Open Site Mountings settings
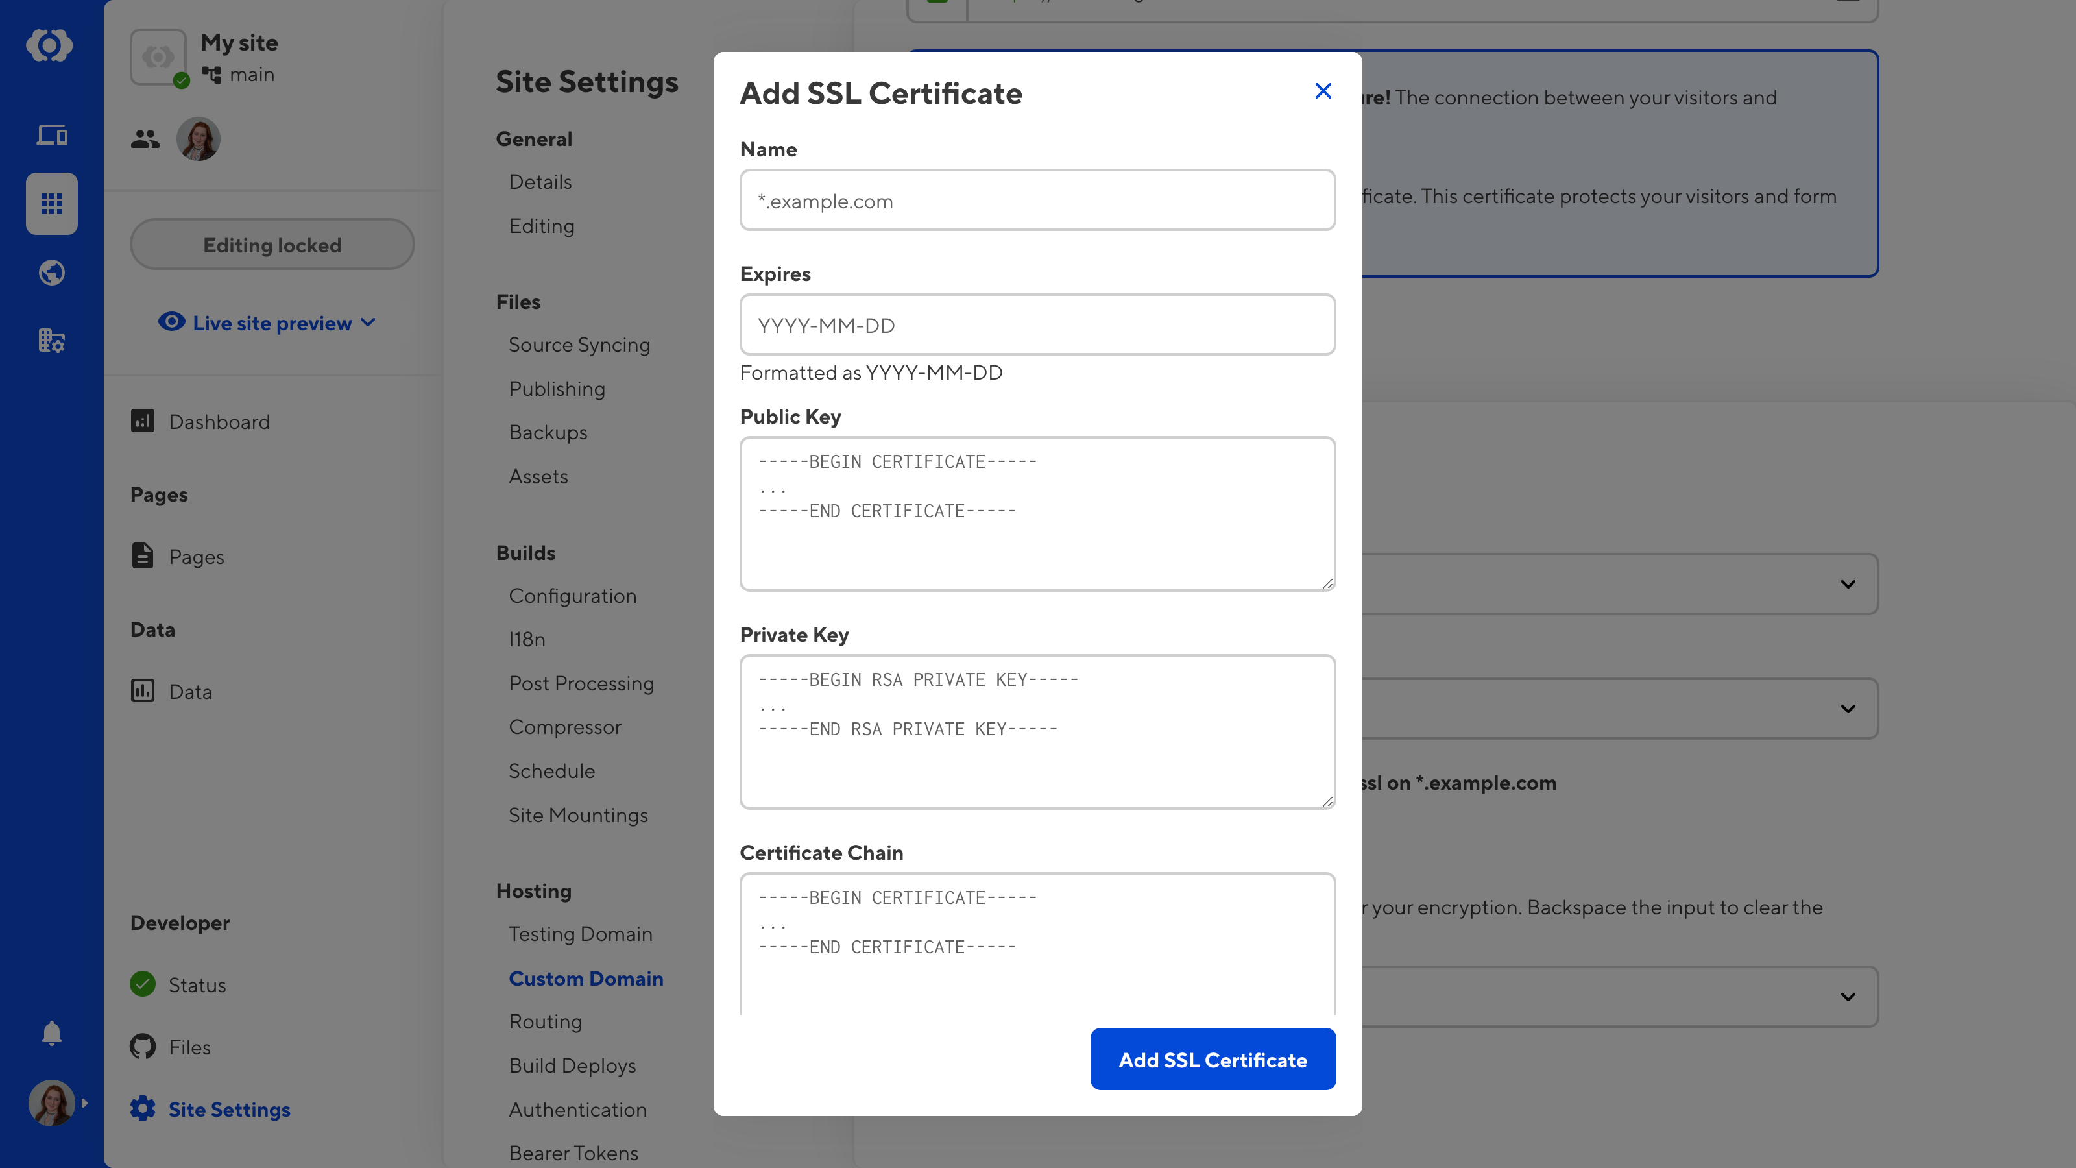The height and width of the screenshot is (1168, 2076). 578,815
